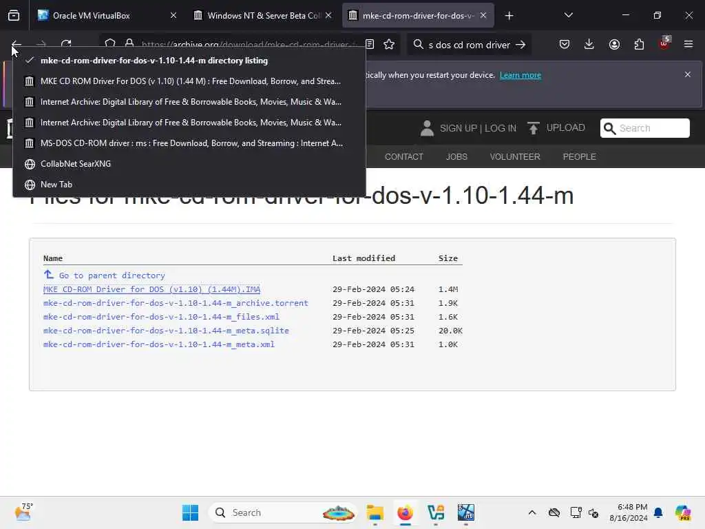Show hidden system tray icons chevron
705x529 pixels.
[x=532, y=512]
